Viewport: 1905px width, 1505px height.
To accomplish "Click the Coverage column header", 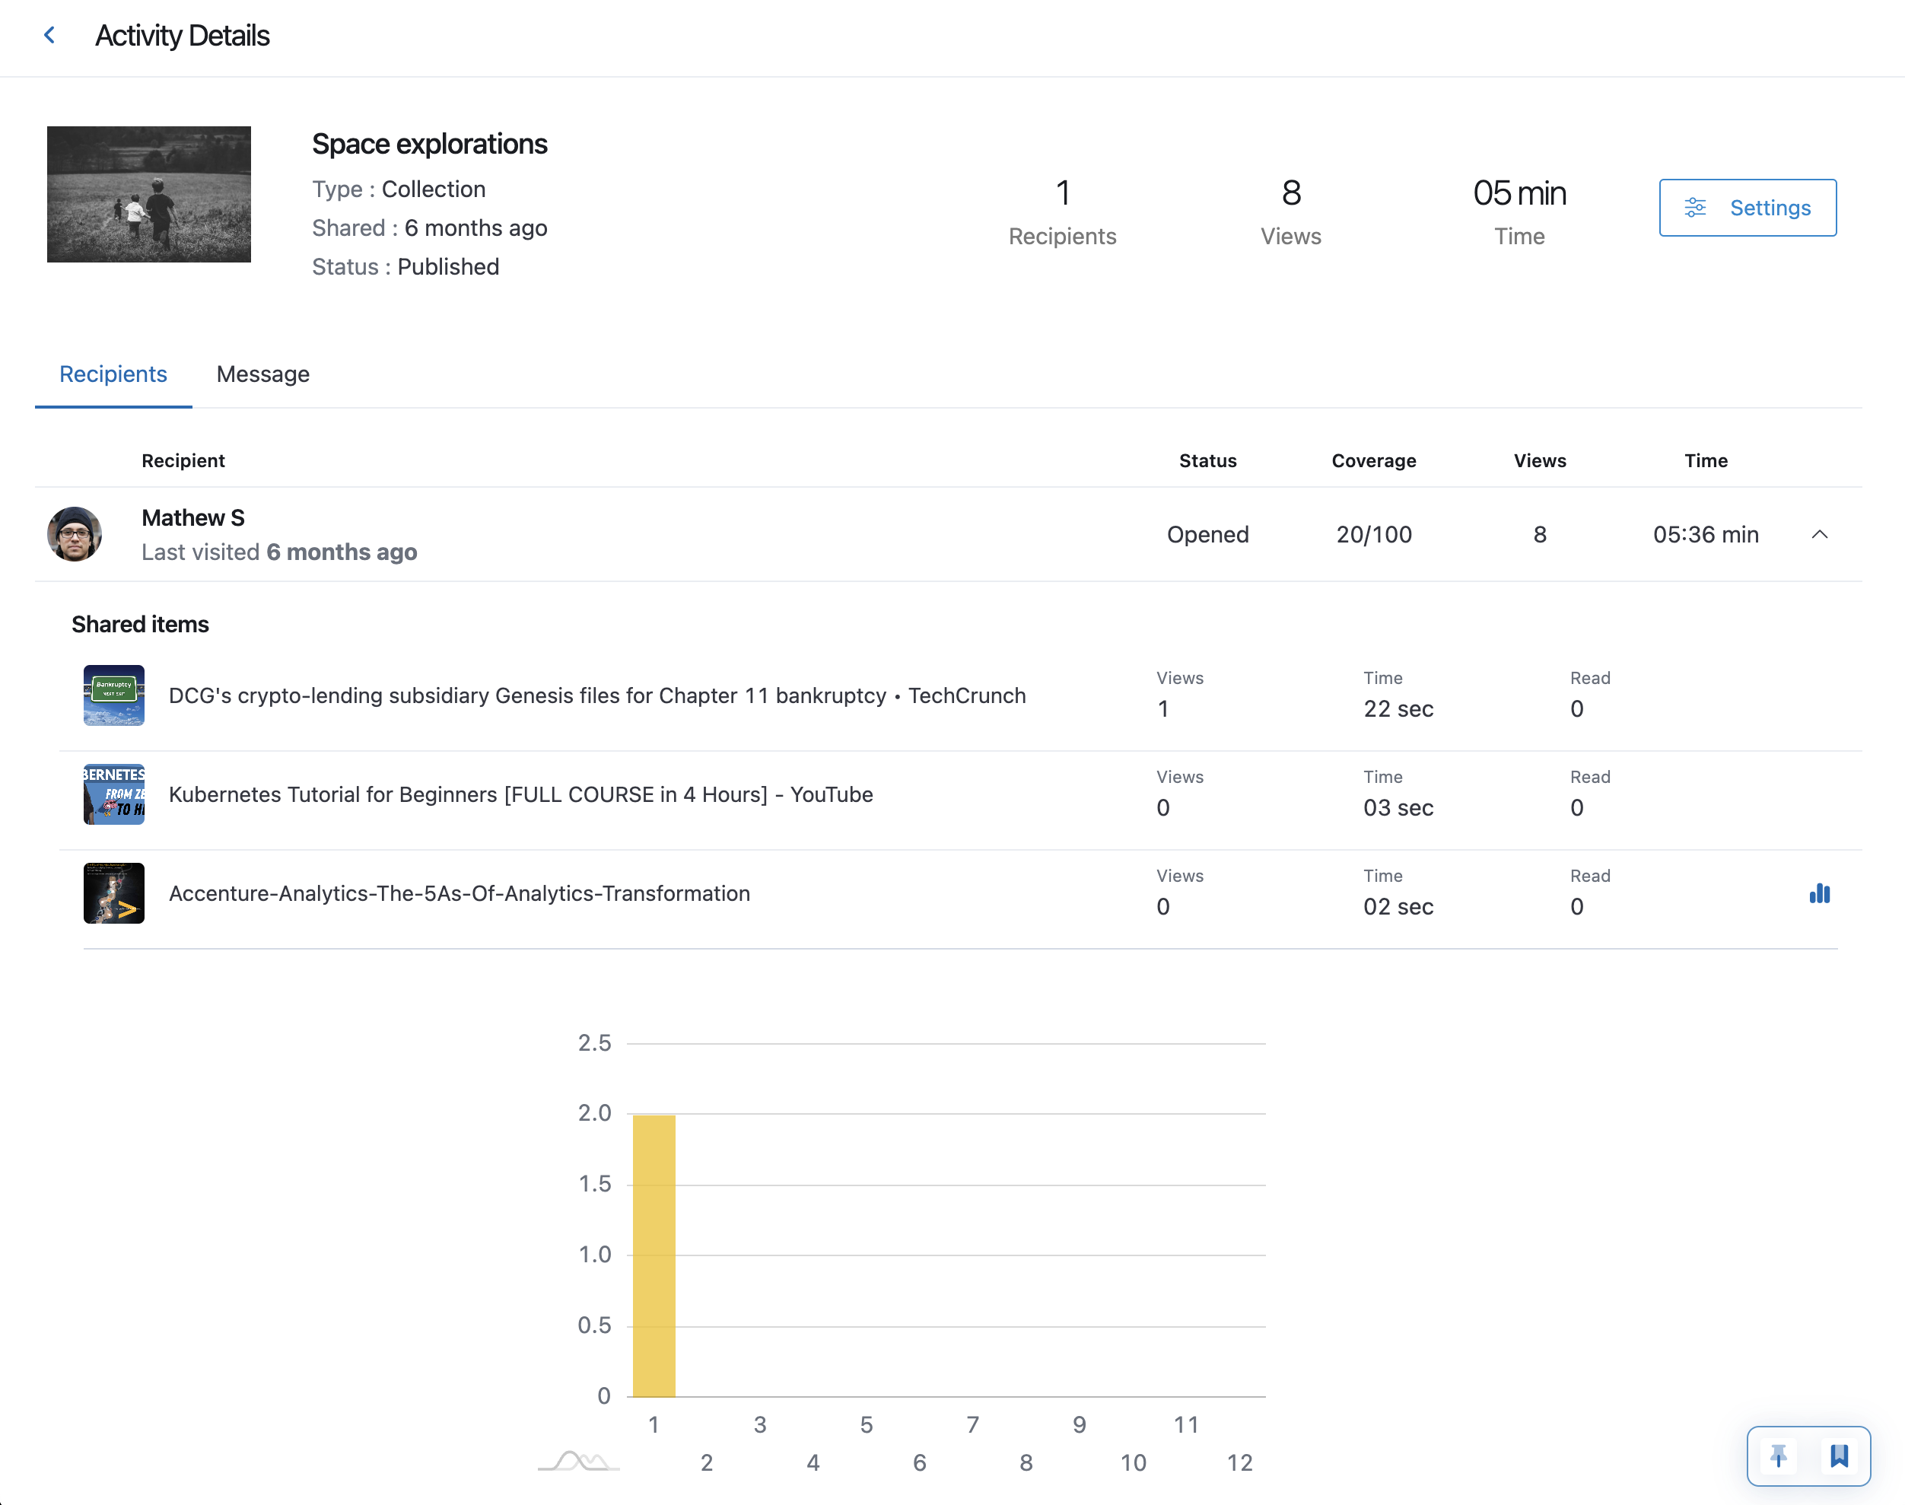I will (x=1374, y=461).
